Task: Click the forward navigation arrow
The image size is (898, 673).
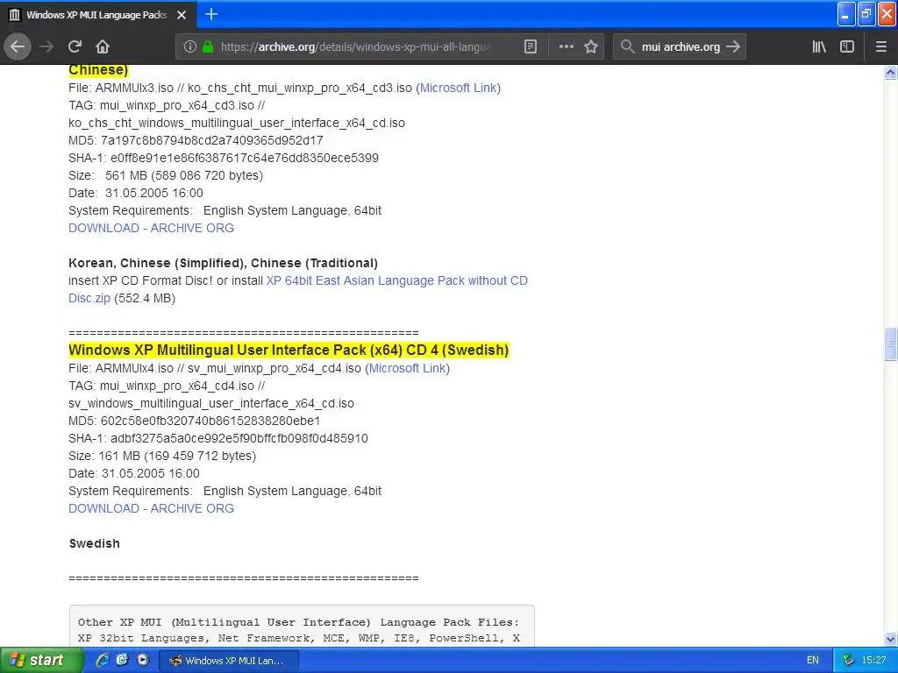Action: coord(46,47)
